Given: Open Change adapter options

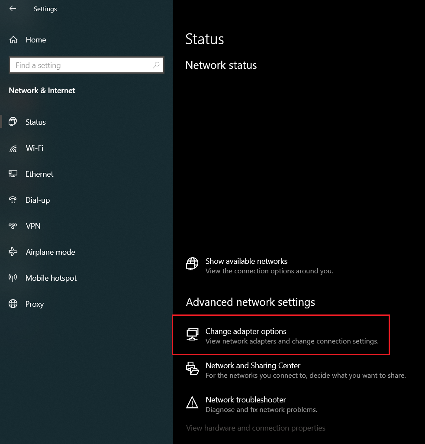Looking at the screenshot, I should click(x=246, y=331).
